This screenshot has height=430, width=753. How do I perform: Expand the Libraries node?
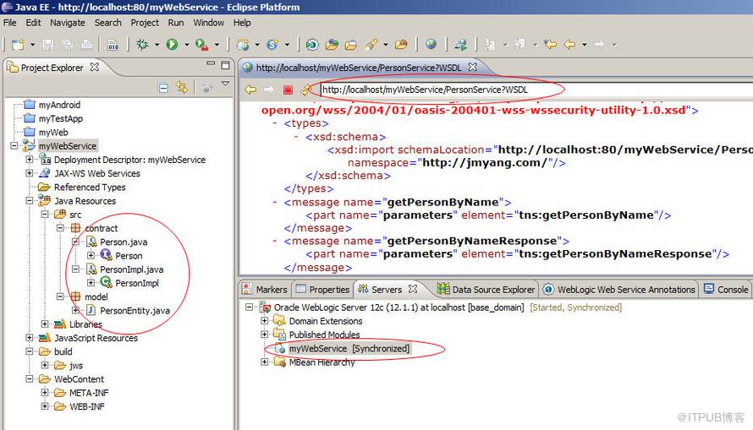(x=45, y=324)
